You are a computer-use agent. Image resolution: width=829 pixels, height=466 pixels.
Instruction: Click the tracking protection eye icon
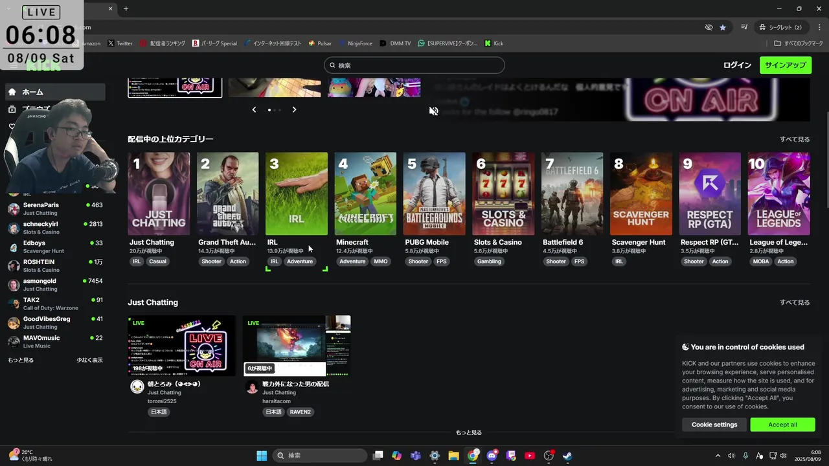pyautogui.click(x=709, y=27)
